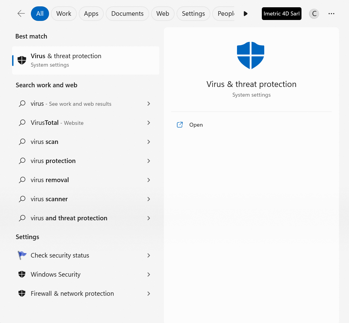Screen dimensions: 349x323
Task: Click the Windows Security shield icon
Action: pyautogui.click(x=22, y=275)
